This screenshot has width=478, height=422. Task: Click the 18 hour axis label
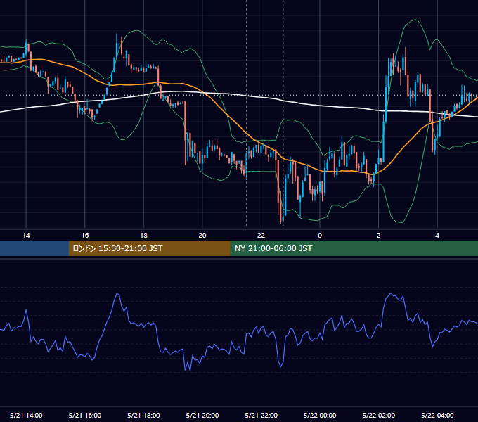(x=143, y=236)
